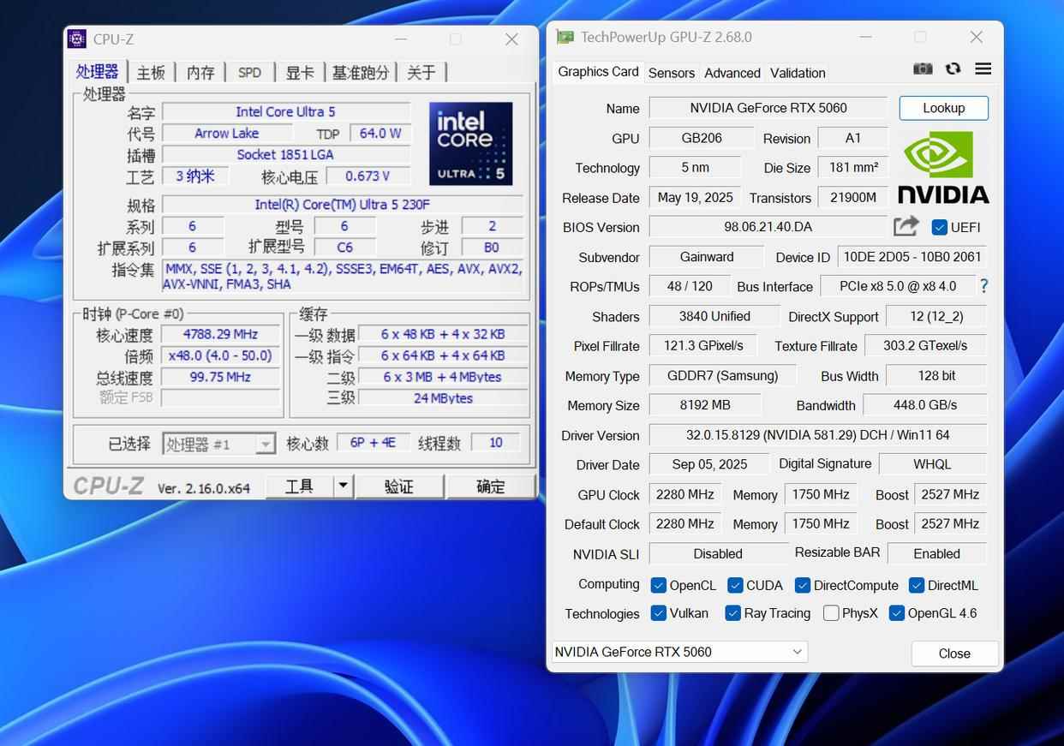This screenshot has height=746, width=1064.
Task: Click the Lookup button
Action: coord(943,108)
